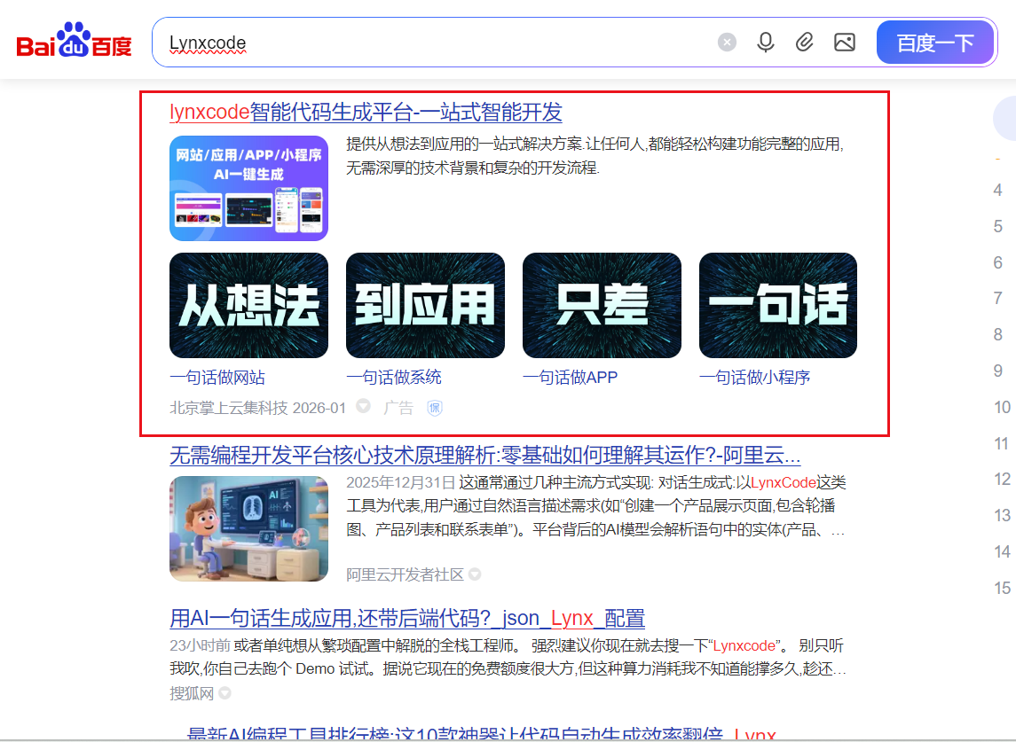
Task: Click the 2025年12月31日 result snippet text
Action: coord(596,506)
